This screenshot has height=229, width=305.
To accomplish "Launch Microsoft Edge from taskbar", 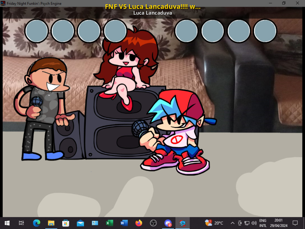I will 37,223.
